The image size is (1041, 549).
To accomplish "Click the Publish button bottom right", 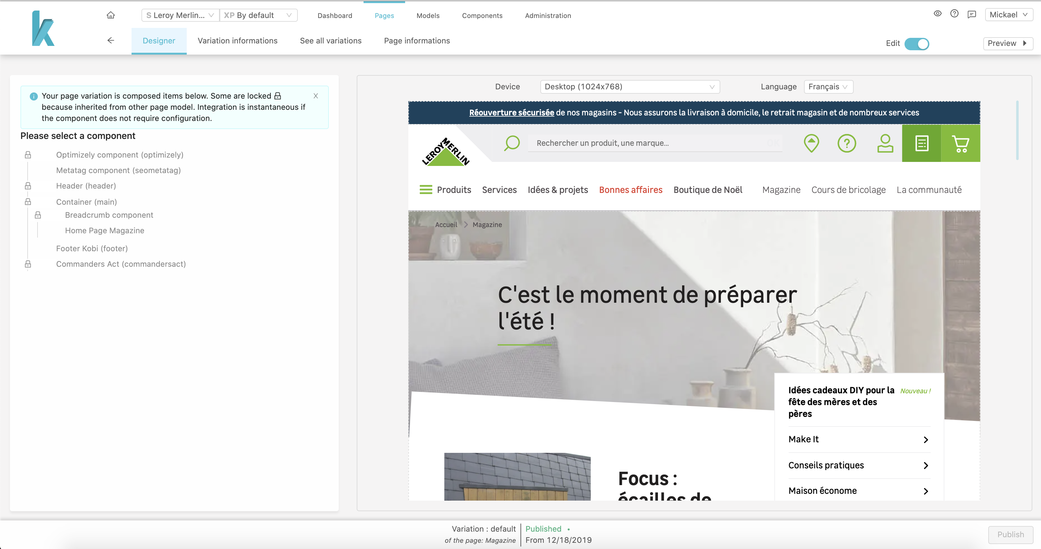I will click(1010, 534).
